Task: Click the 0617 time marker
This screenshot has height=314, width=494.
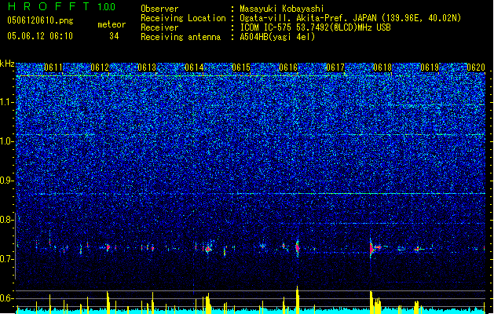Action: tap(335, 68)
